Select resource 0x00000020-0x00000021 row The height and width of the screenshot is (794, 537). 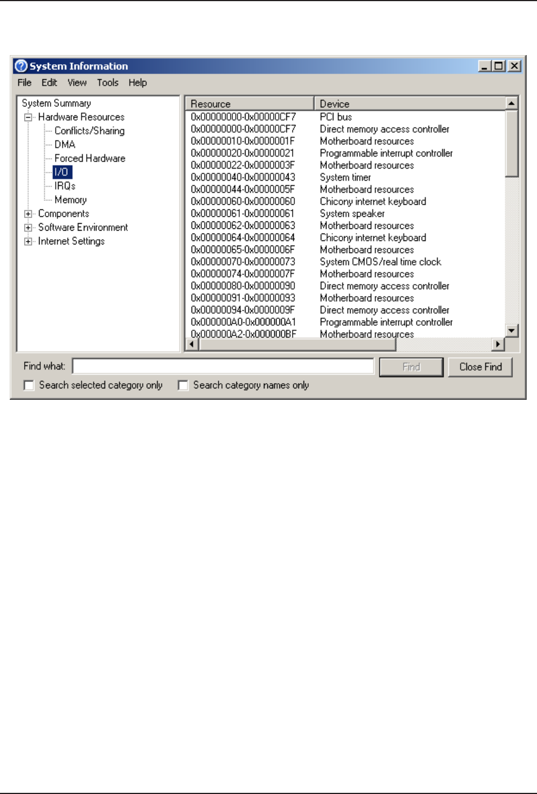click(345, 153)
